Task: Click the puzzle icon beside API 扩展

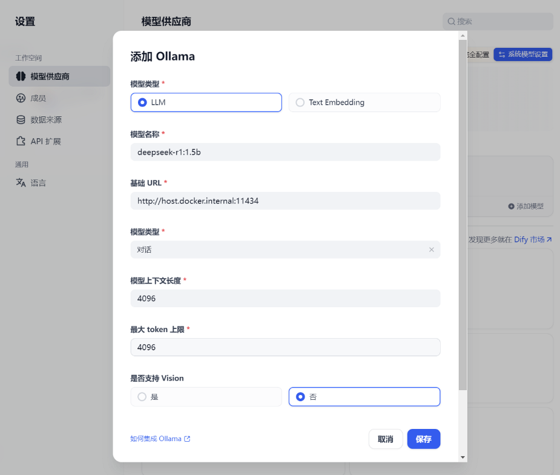Action: 21,141
